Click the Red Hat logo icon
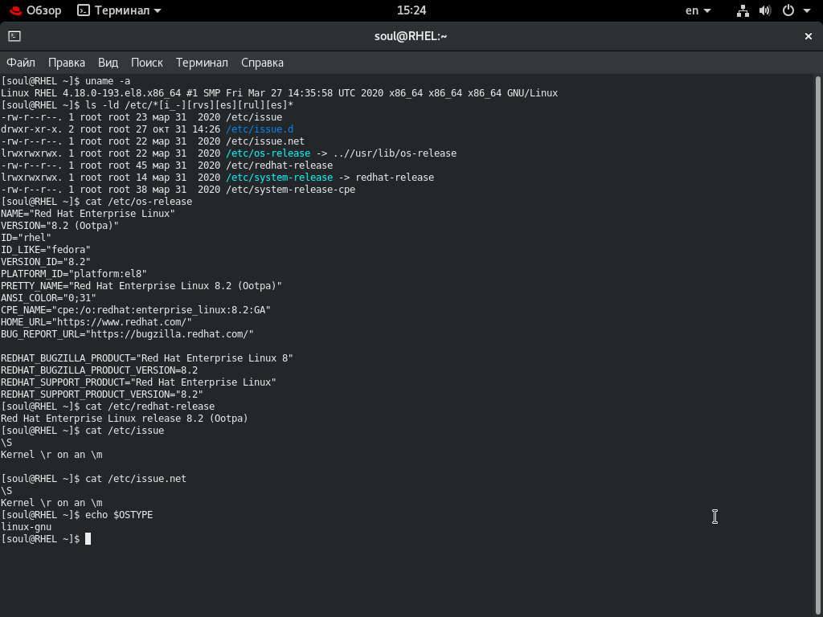 coord(15,10)
